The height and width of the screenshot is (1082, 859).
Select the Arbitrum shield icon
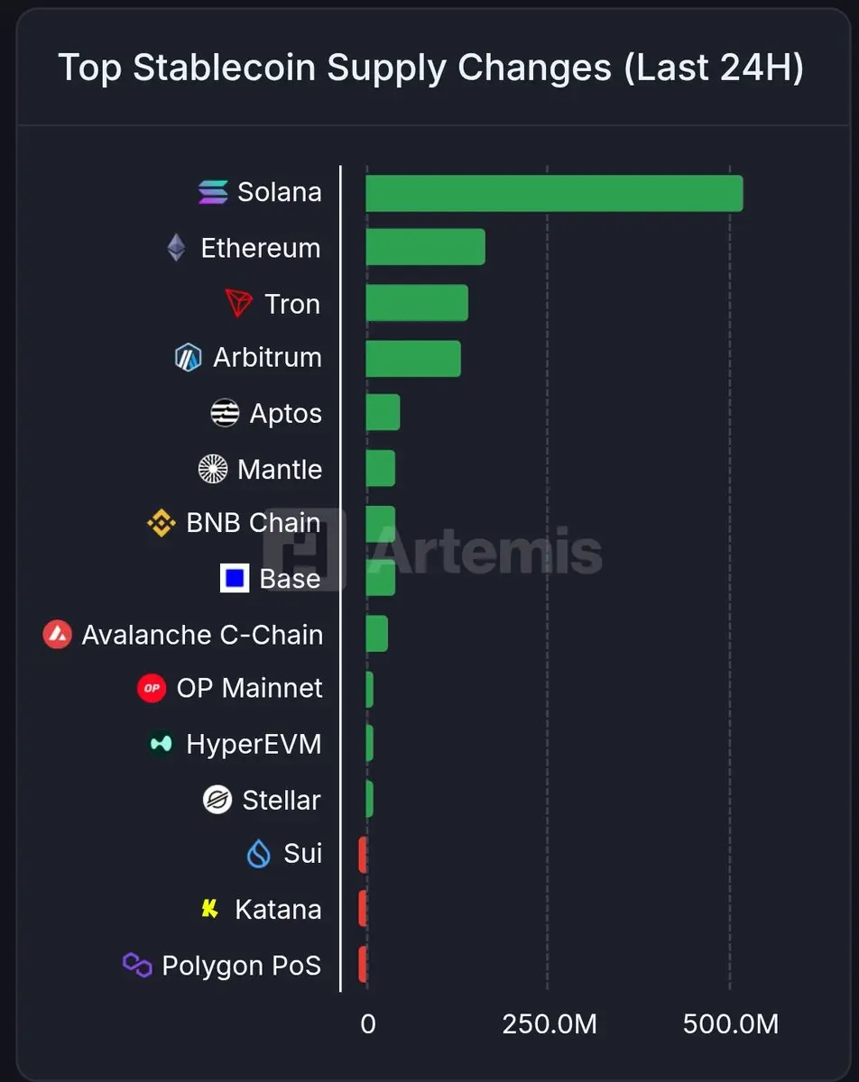pyautogui.click(x=188, y=358)
